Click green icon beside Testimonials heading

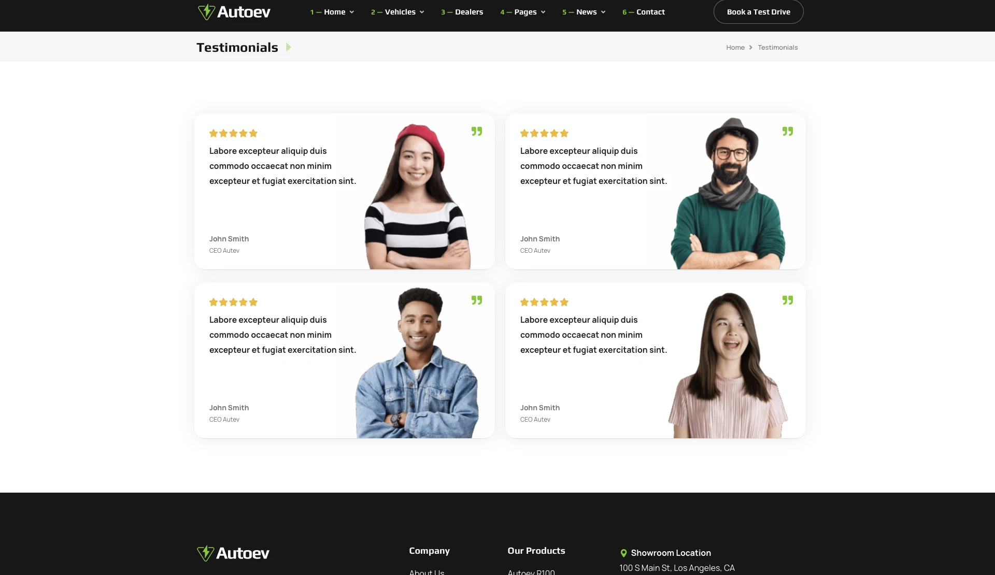point(288,47)
